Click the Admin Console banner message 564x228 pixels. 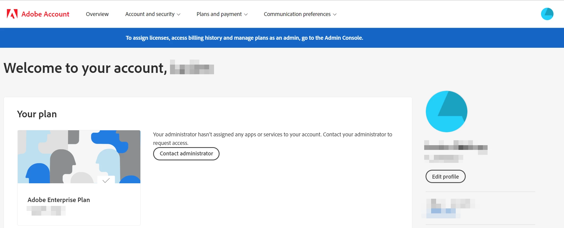[x=244, y=38]
